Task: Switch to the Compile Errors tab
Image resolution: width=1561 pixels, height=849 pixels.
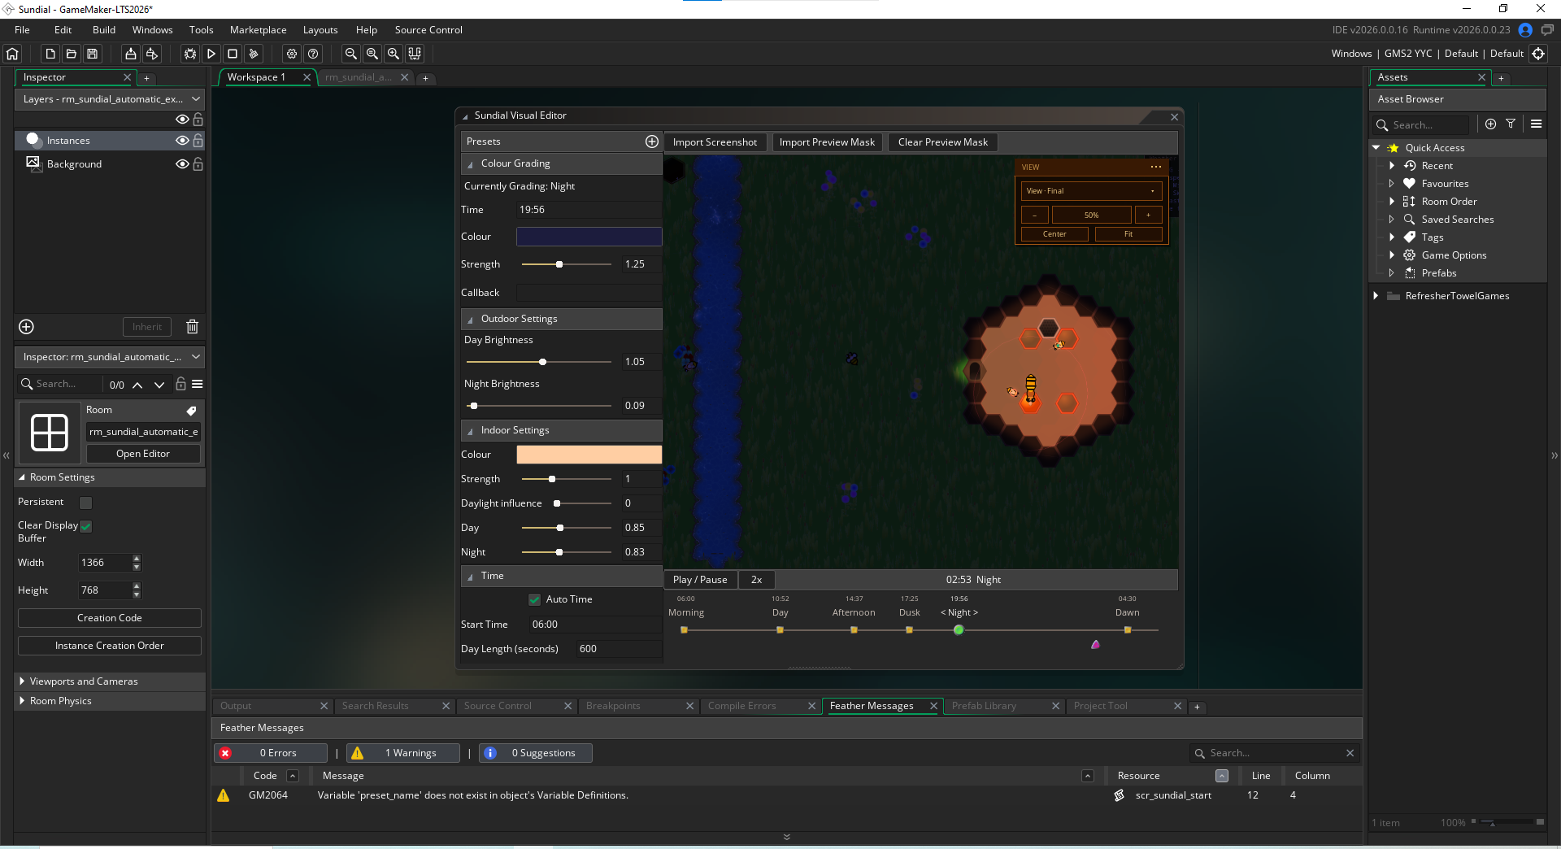Action: 741,706
